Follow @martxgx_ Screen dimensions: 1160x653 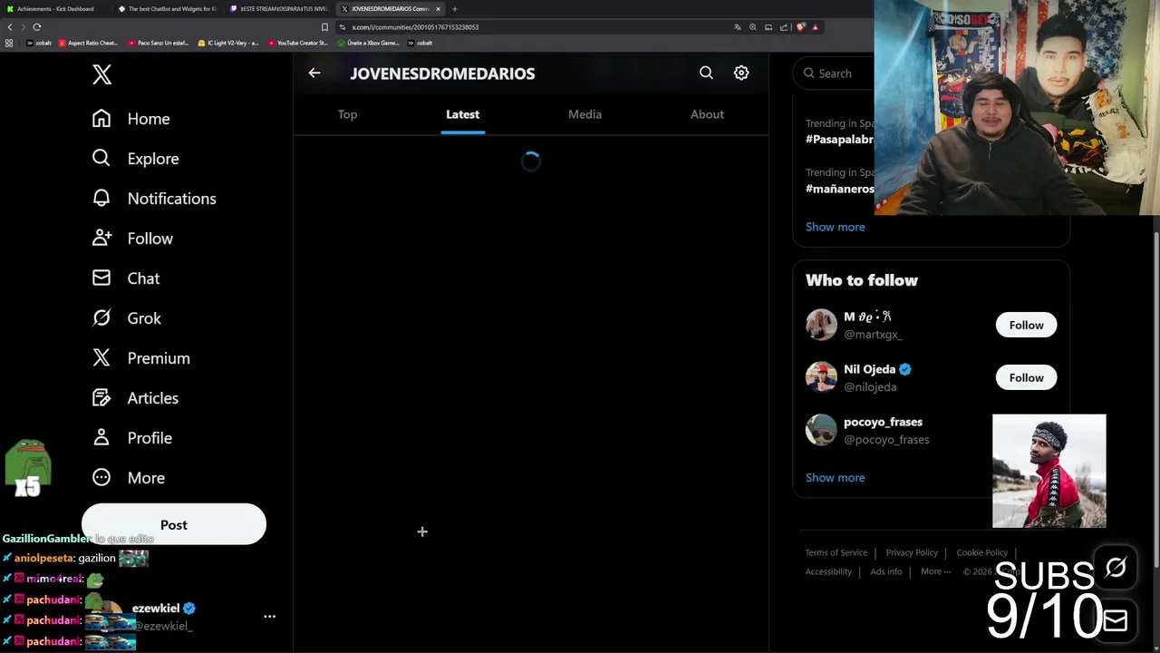pos(1026,325)
